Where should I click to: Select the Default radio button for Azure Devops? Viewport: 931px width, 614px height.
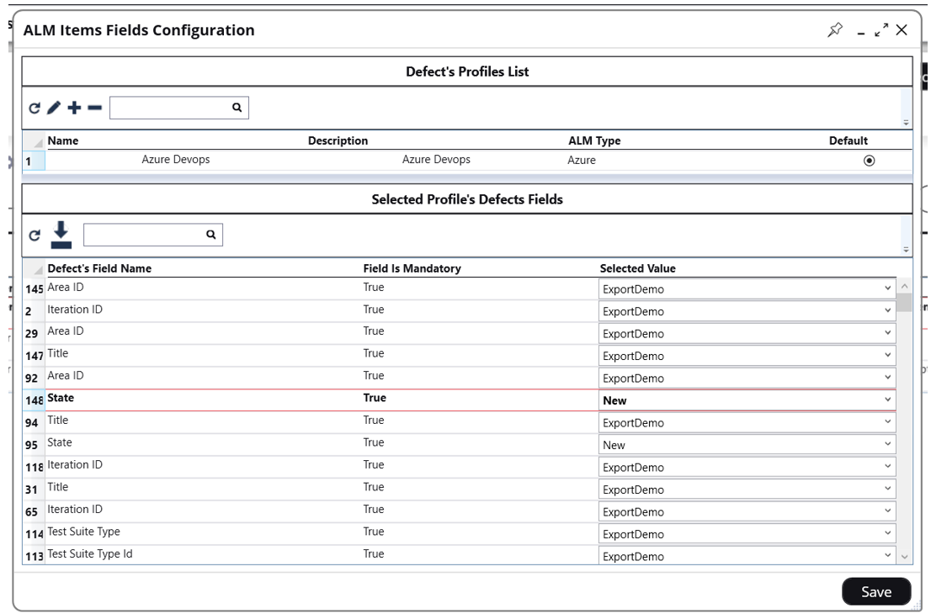click(869, 161)
